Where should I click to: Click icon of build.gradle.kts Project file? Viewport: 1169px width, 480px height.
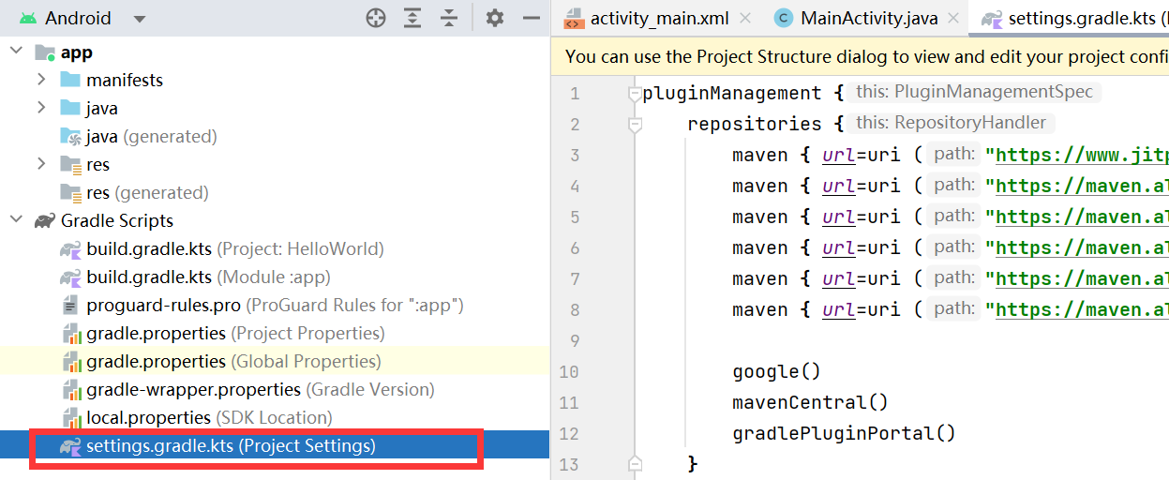pos(70,249)
